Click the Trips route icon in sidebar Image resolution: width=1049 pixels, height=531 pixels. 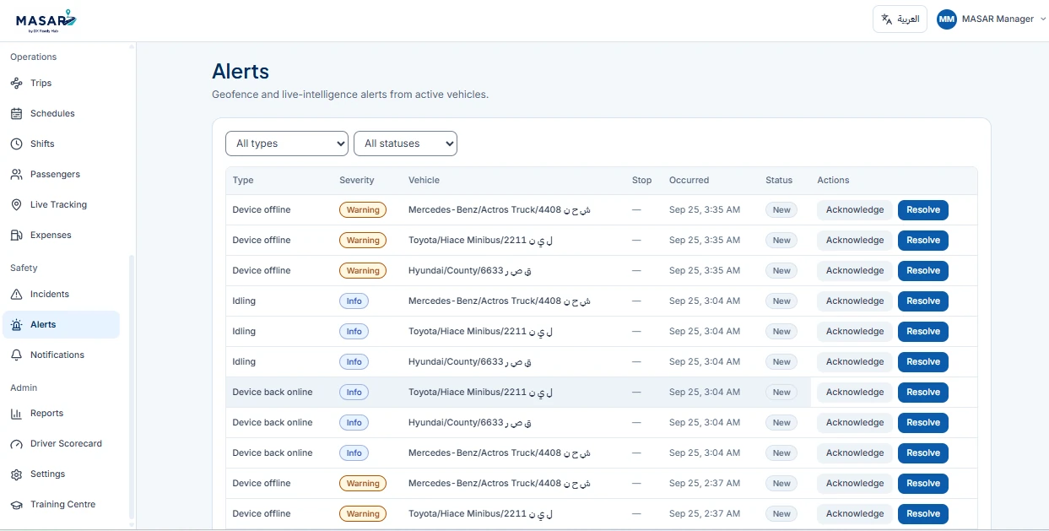click(16, 83)
